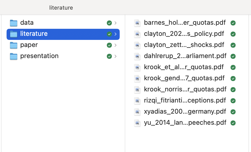Click the presentation folder icon
The image size is (251, 152).
13,56
